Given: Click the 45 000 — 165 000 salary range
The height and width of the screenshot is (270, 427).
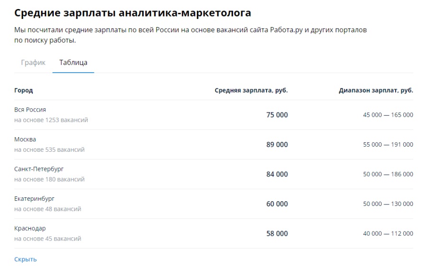Looking at the screenshot, I should tap(388, 115).
